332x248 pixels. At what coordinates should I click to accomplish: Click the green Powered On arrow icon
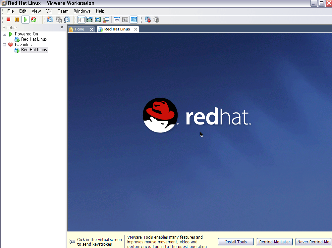point(11,34)
